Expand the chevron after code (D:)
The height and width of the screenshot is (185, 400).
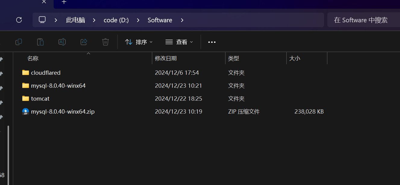[138, 20]
